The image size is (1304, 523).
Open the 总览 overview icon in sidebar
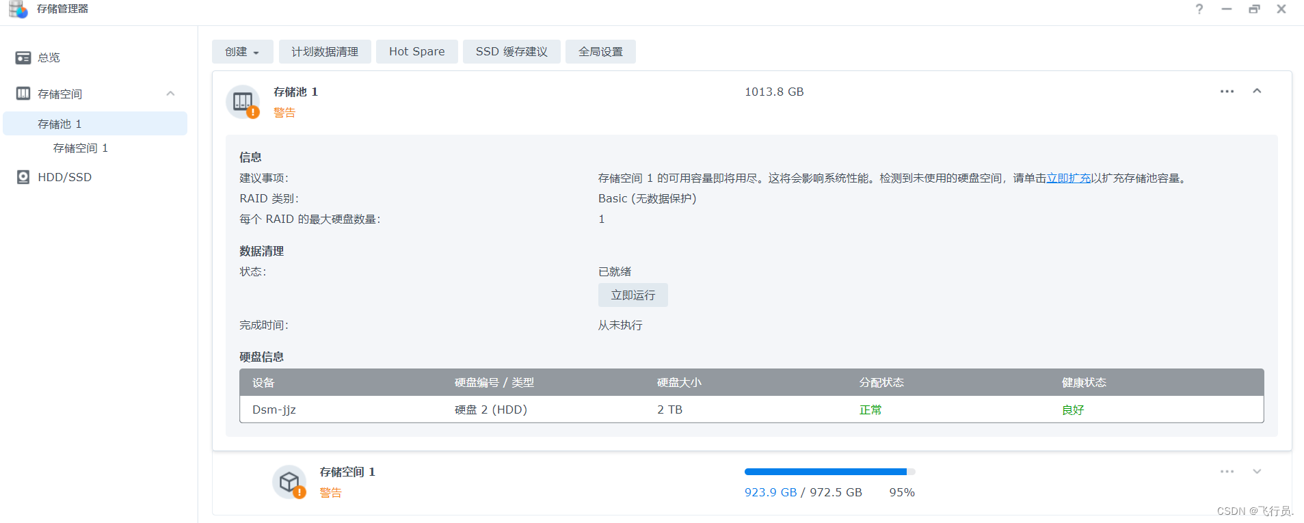coord(23,57)
